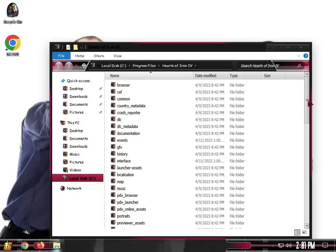Click the Properties icon in title bar
This screenshot has height=252, width=336.
[x=68, y=47]
